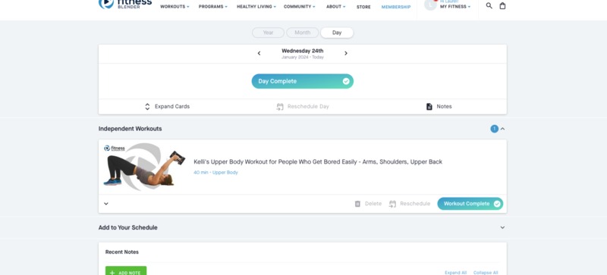Toggle Workout Complete checkmark button
The width and height of the screenshot is (607, 275).
(x=470, y=204)
